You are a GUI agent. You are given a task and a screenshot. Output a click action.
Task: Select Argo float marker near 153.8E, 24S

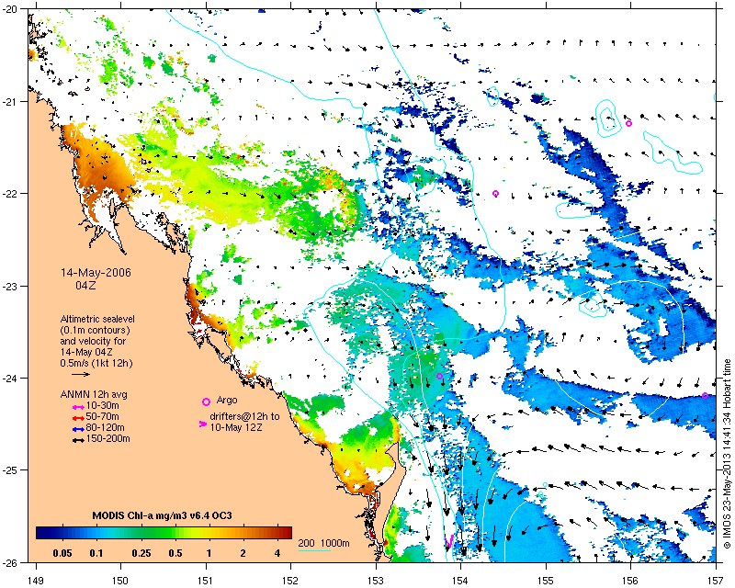tap(439, 376)
